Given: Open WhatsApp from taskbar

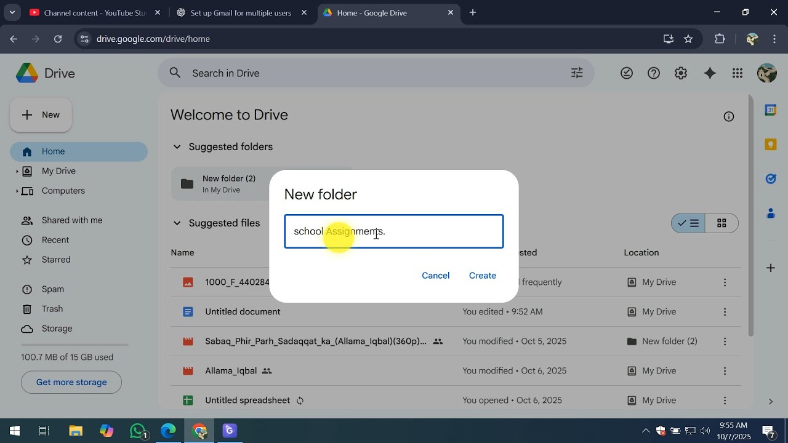Looking at the screenshot, I should click(x=139, y=431).
